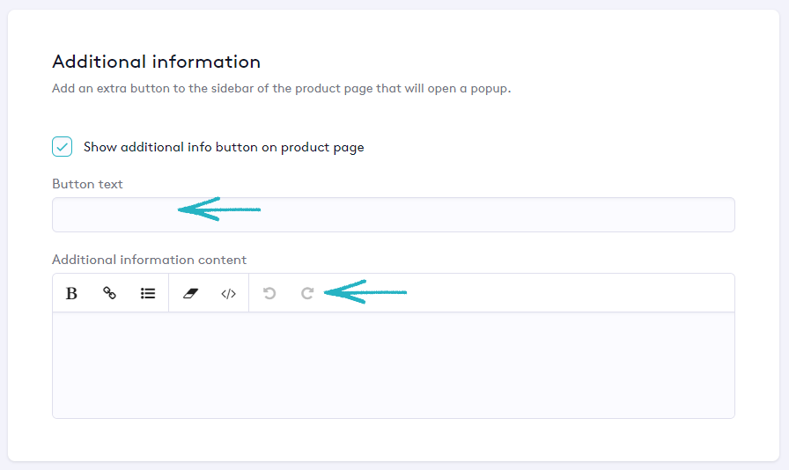This screenshot has height=470, width=789.
Task: Click the undo arrow icon
Action: tap(269, 293)
